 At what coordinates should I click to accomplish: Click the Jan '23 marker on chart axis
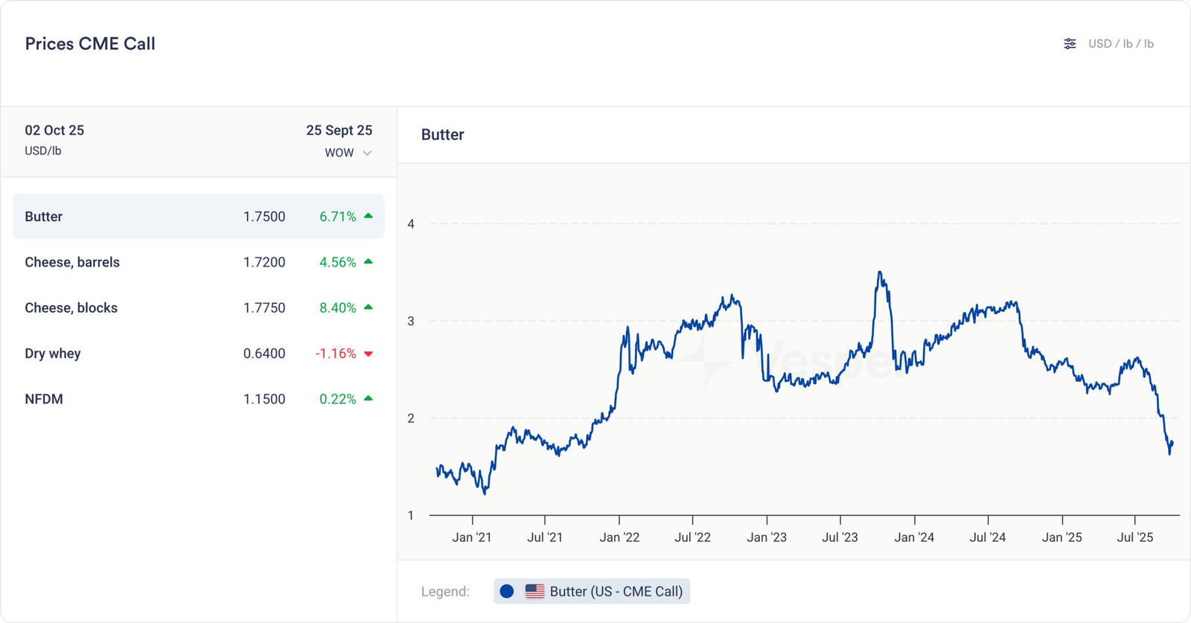[767, 537]
